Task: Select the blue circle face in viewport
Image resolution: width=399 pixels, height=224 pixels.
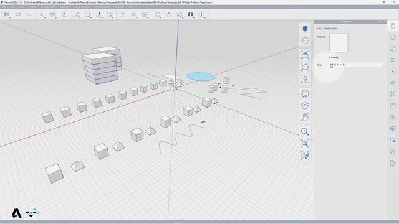Action: (x=201, y=77)
